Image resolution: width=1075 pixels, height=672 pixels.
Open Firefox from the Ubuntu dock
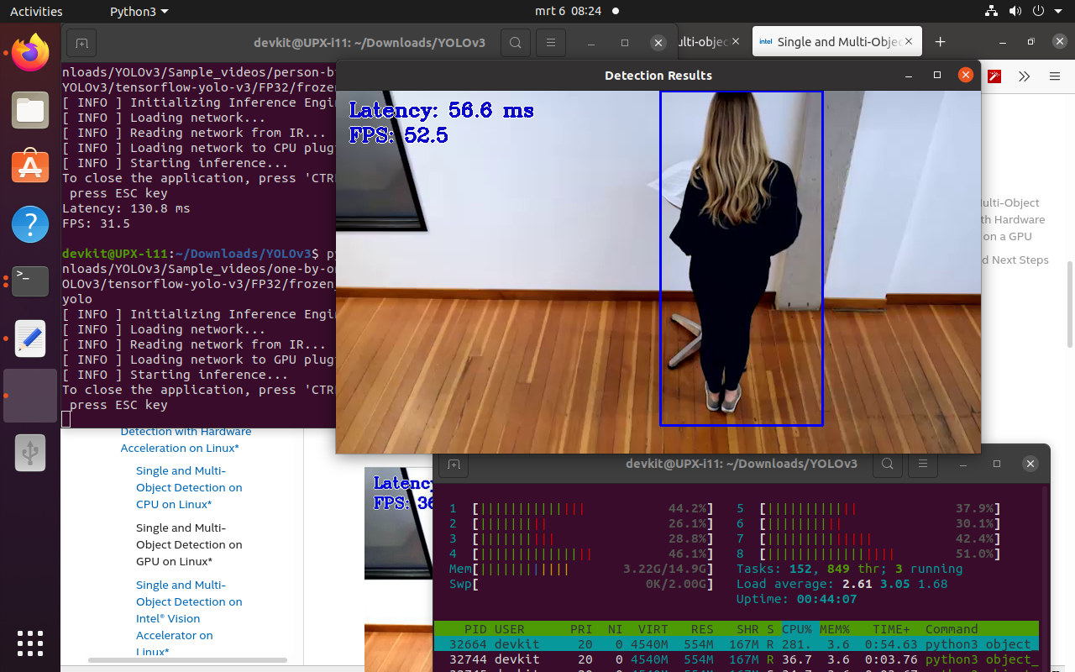pos(30,53)
